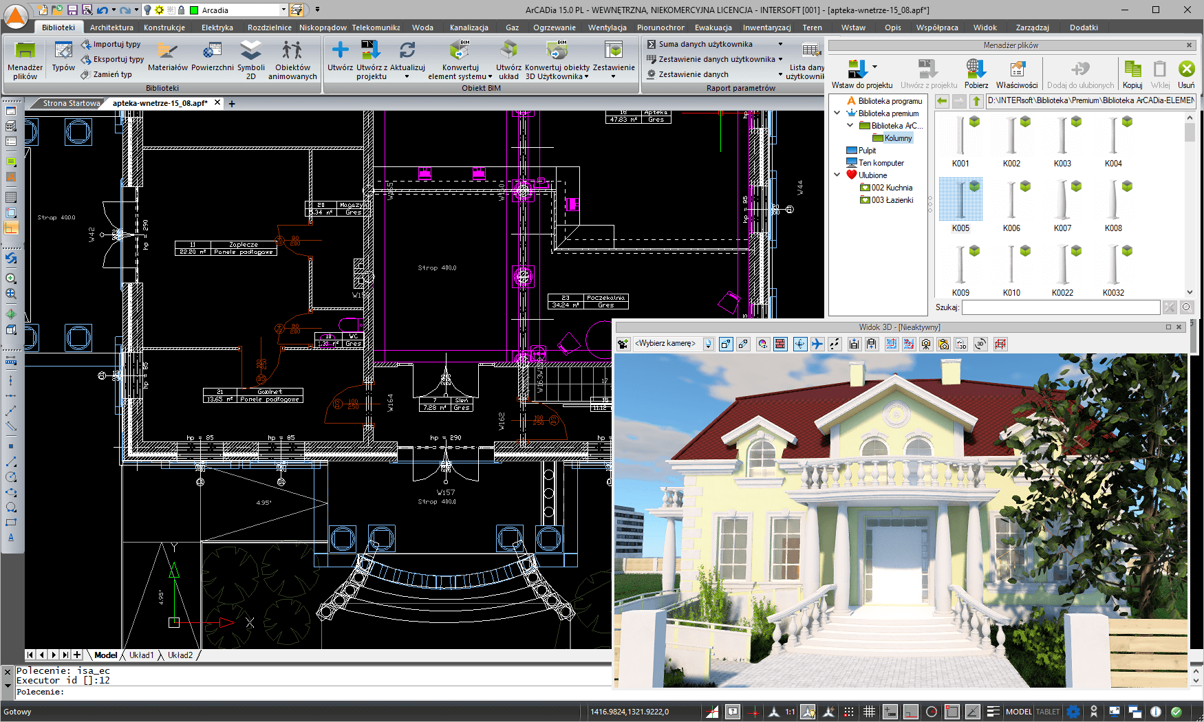Viewport: 1204px width, 722px height.
Task: Click Eksportuj typy
Action: (x=113, y=59)
